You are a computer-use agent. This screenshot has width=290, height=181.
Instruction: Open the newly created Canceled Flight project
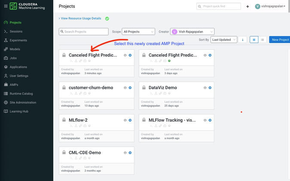pos(93,55)
